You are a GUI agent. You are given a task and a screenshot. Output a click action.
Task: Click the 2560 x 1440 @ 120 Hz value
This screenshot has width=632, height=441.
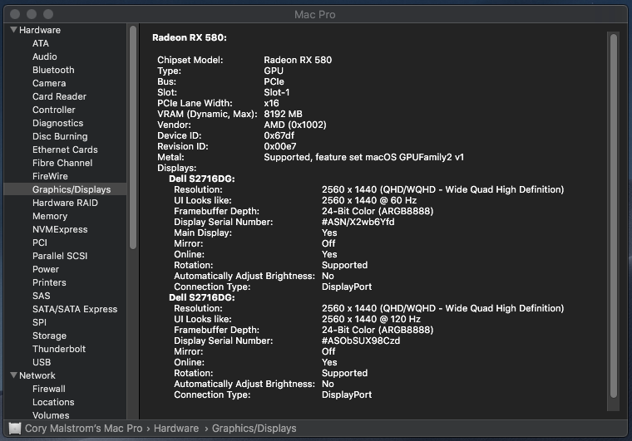pos(371,319)
